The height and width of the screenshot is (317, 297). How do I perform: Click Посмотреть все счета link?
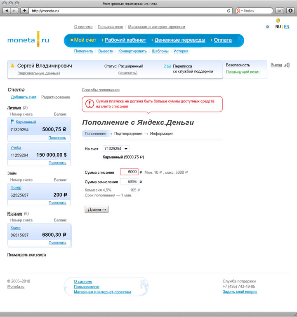pos(26,255)
